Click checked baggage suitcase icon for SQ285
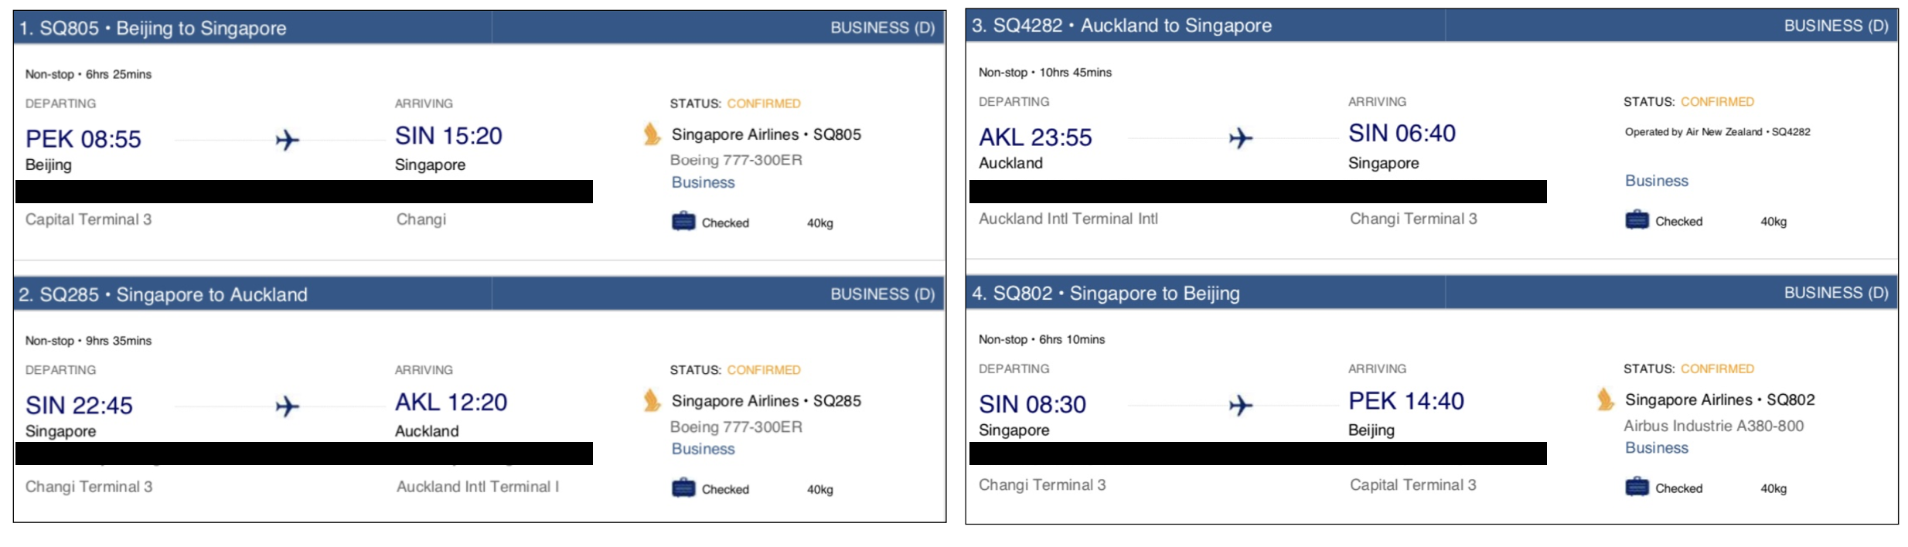The width and height of the screenshot is (1908, 547). click(683, 488)
